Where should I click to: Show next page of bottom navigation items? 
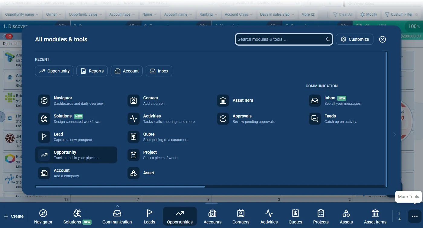coord(399,216)
